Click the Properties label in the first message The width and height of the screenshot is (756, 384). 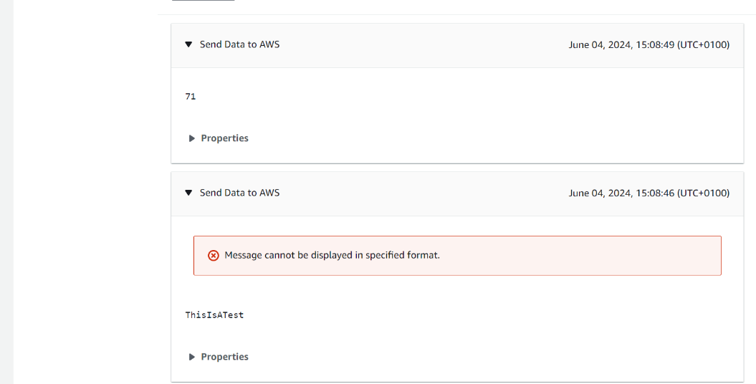point(224,138)
